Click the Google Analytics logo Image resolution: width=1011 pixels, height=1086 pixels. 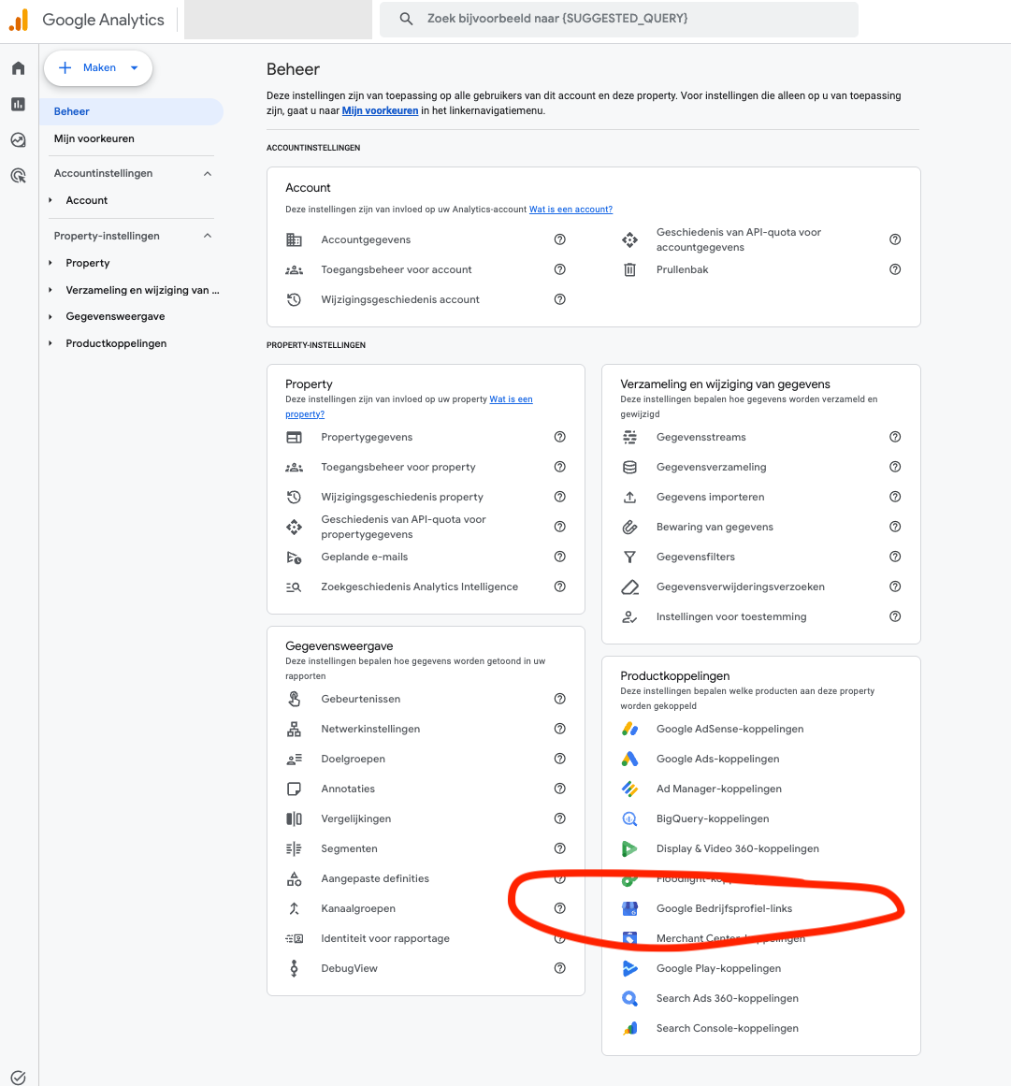click(x=87, y=20)
